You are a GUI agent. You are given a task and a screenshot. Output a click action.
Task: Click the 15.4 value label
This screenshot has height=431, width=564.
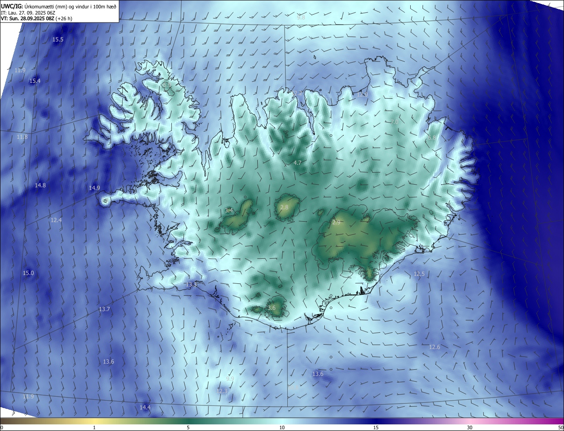coord(35,81)
